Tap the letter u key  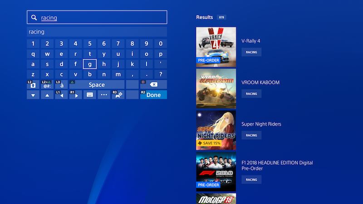(x=118, y=54)
